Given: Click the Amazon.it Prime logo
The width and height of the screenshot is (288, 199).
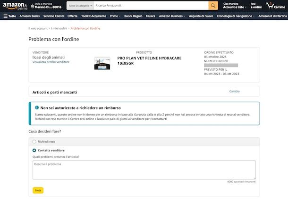Looking at the screenshot, I should click(15, 6).
